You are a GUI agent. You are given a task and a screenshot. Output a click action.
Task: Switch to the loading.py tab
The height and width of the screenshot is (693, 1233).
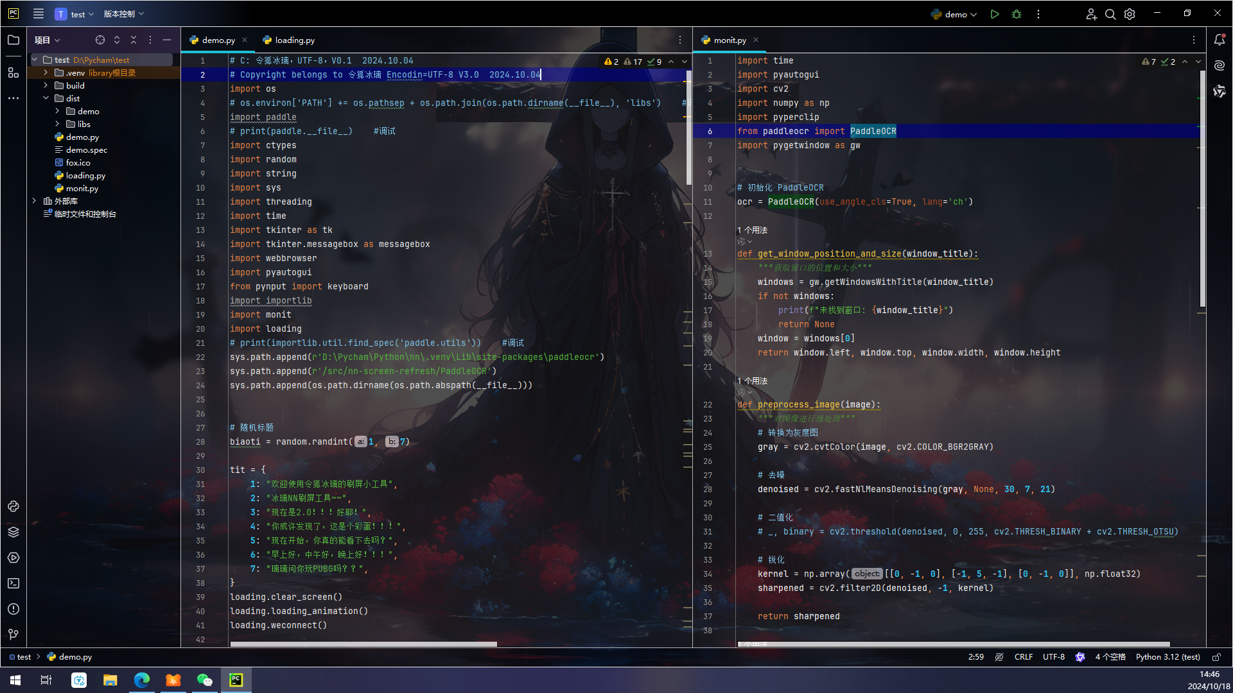click(289, 40)
